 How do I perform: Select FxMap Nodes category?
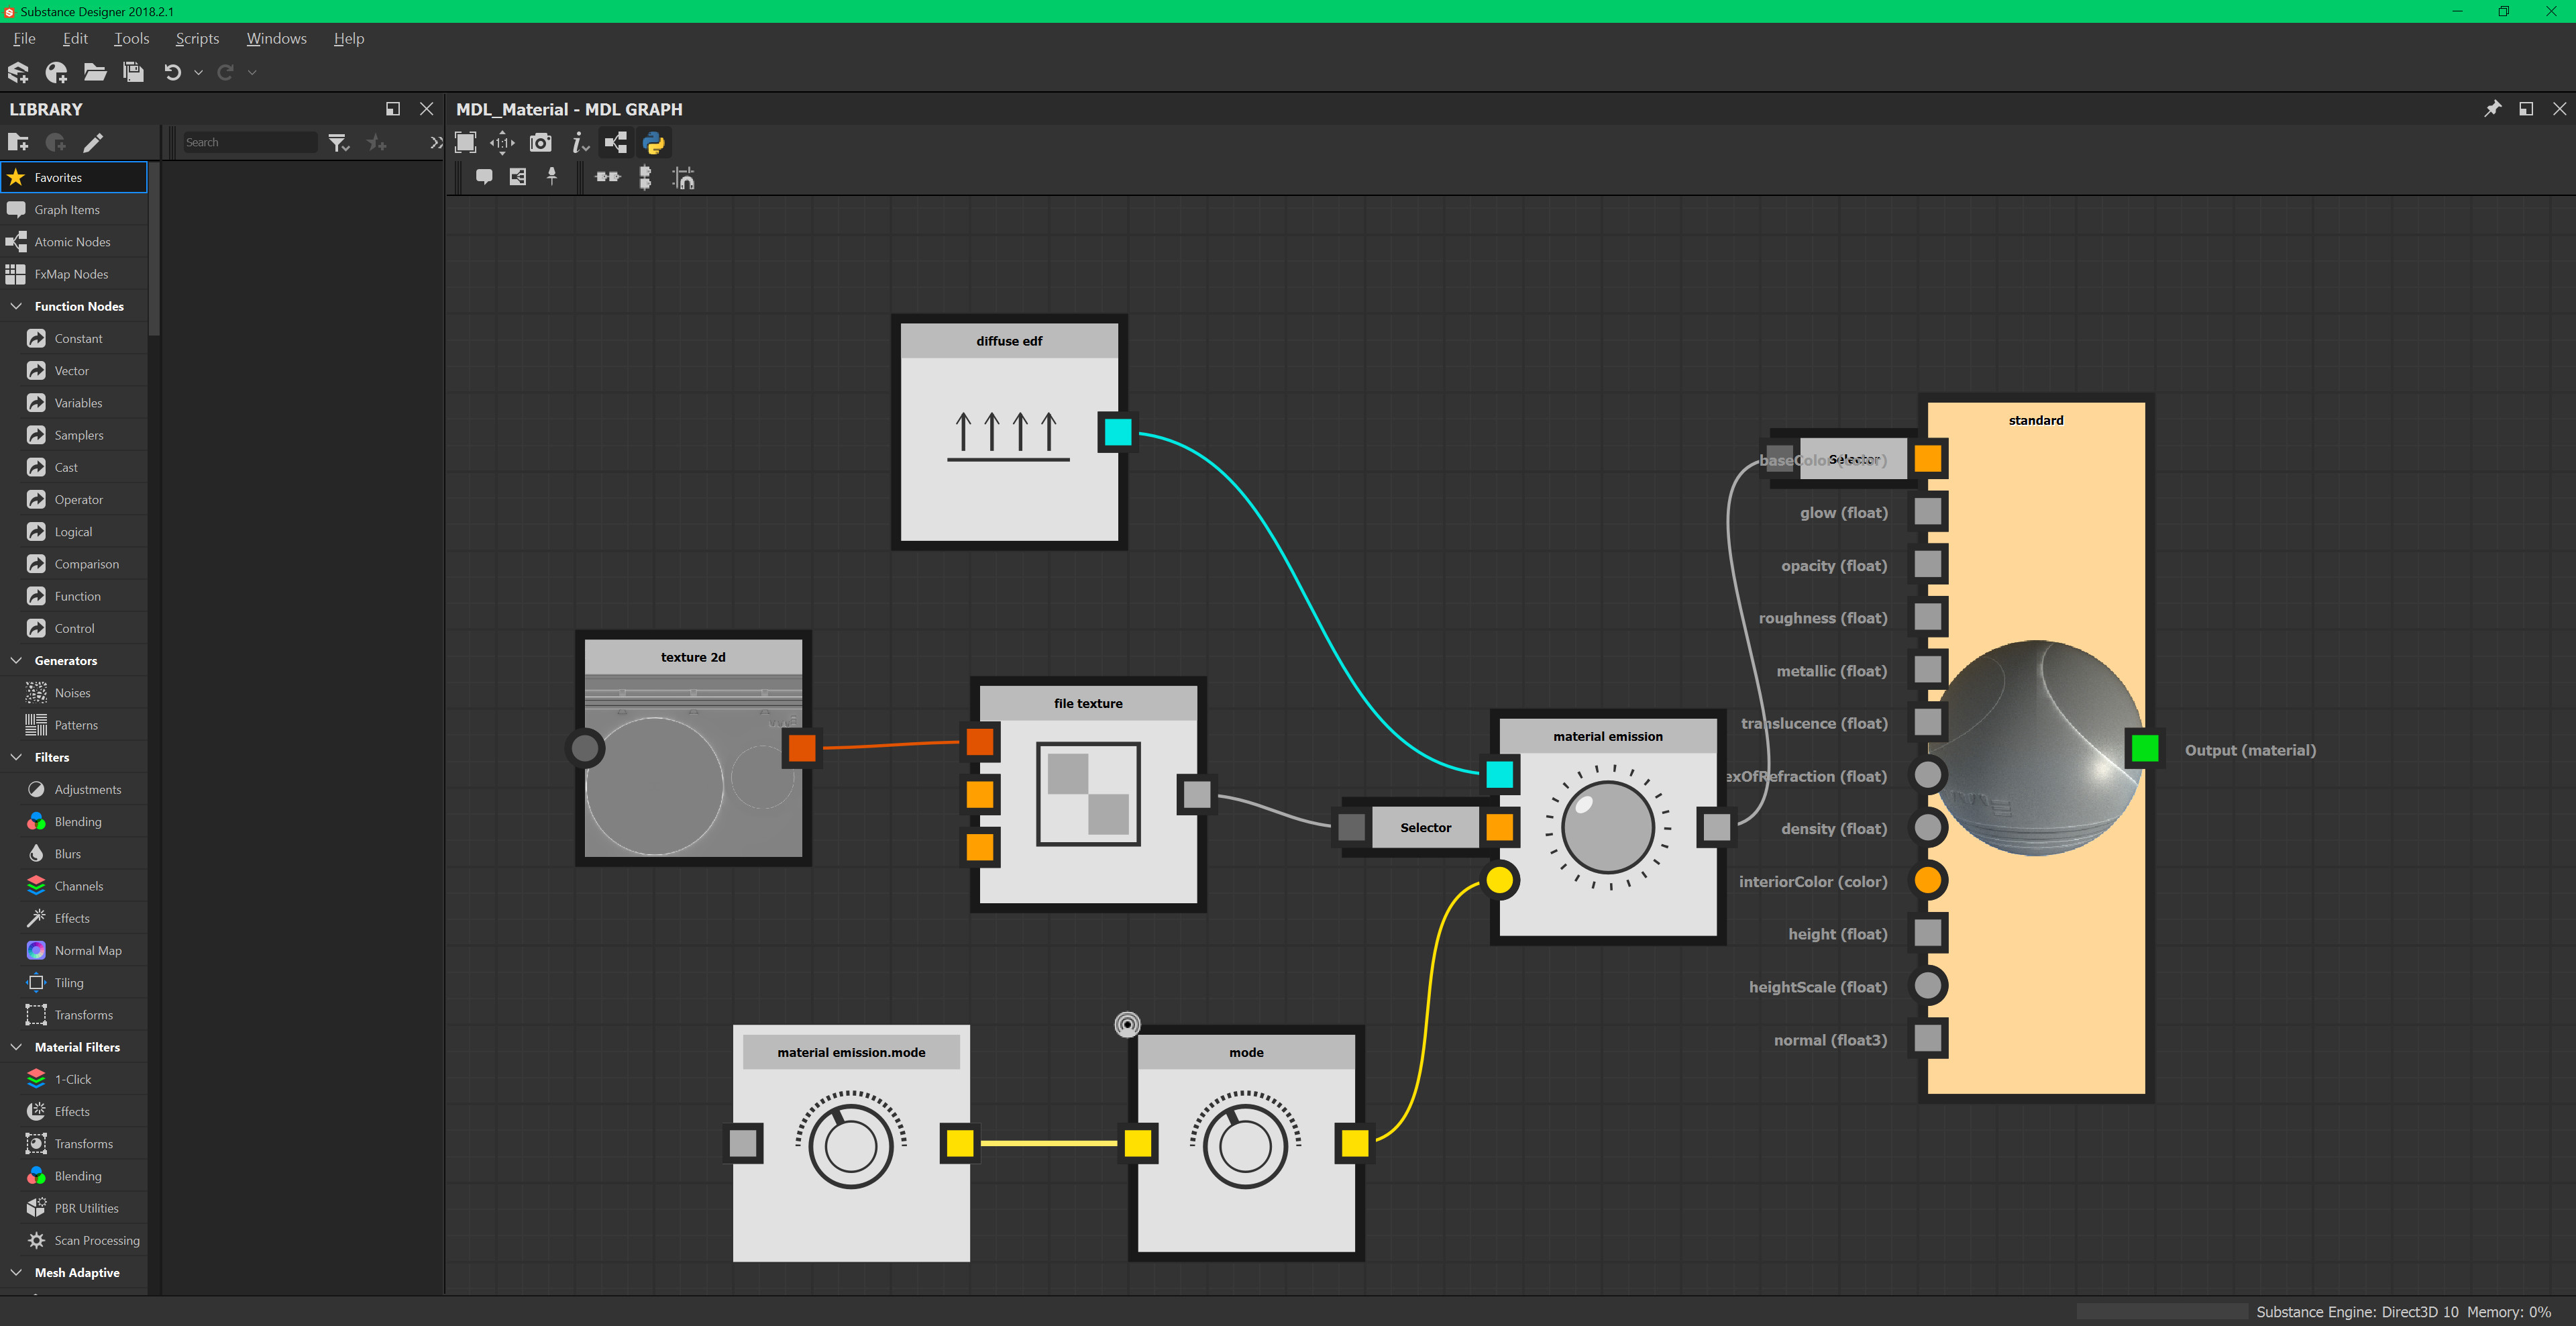74,274
